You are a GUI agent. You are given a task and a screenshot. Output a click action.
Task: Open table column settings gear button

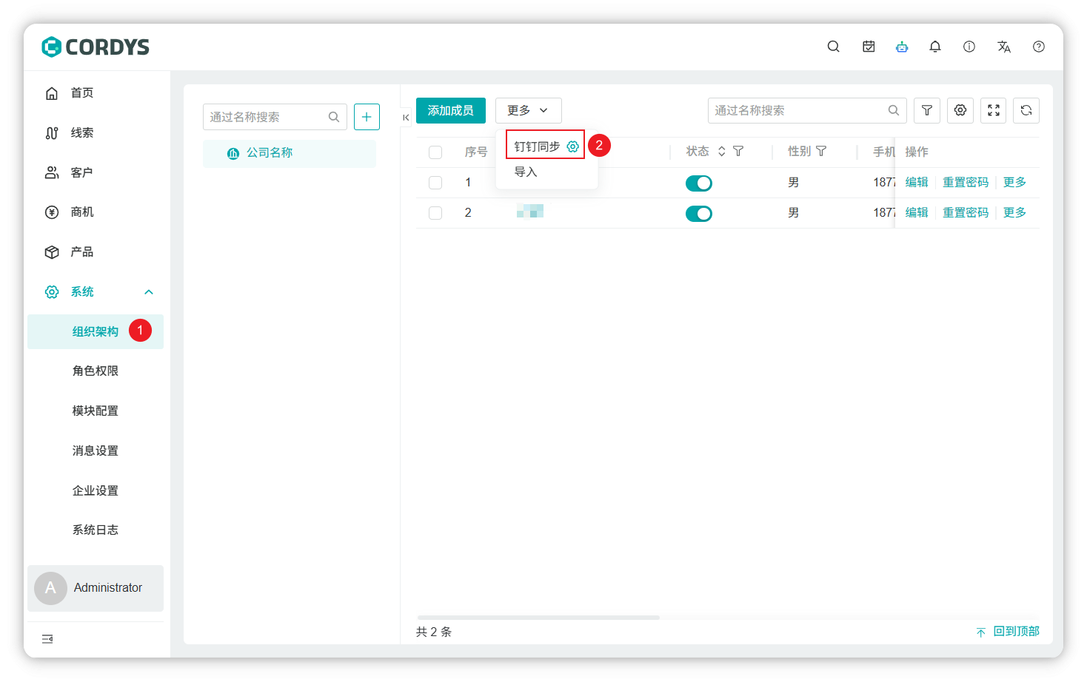tap(960, 110)
